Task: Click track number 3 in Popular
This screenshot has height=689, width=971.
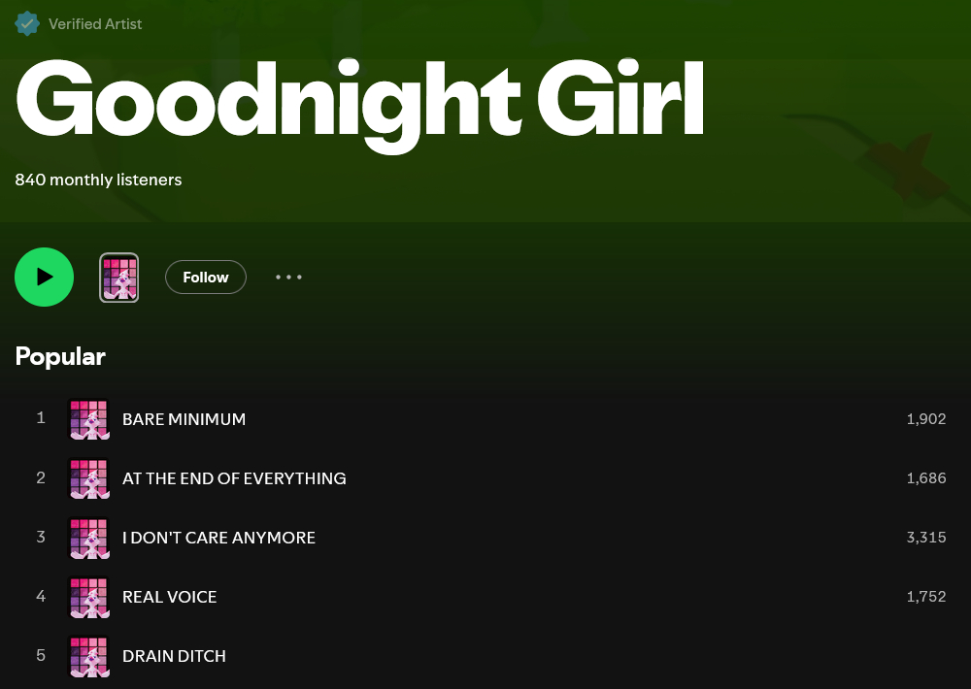Action: click(41, 537)
